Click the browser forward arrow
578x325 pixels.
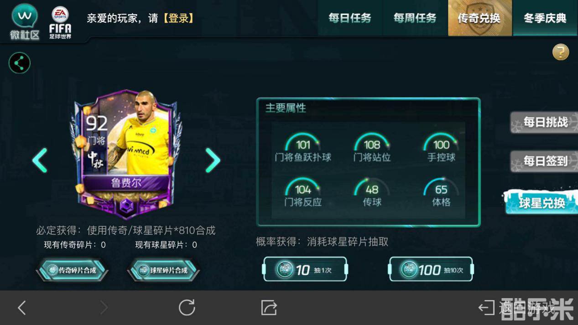(104, 308)
